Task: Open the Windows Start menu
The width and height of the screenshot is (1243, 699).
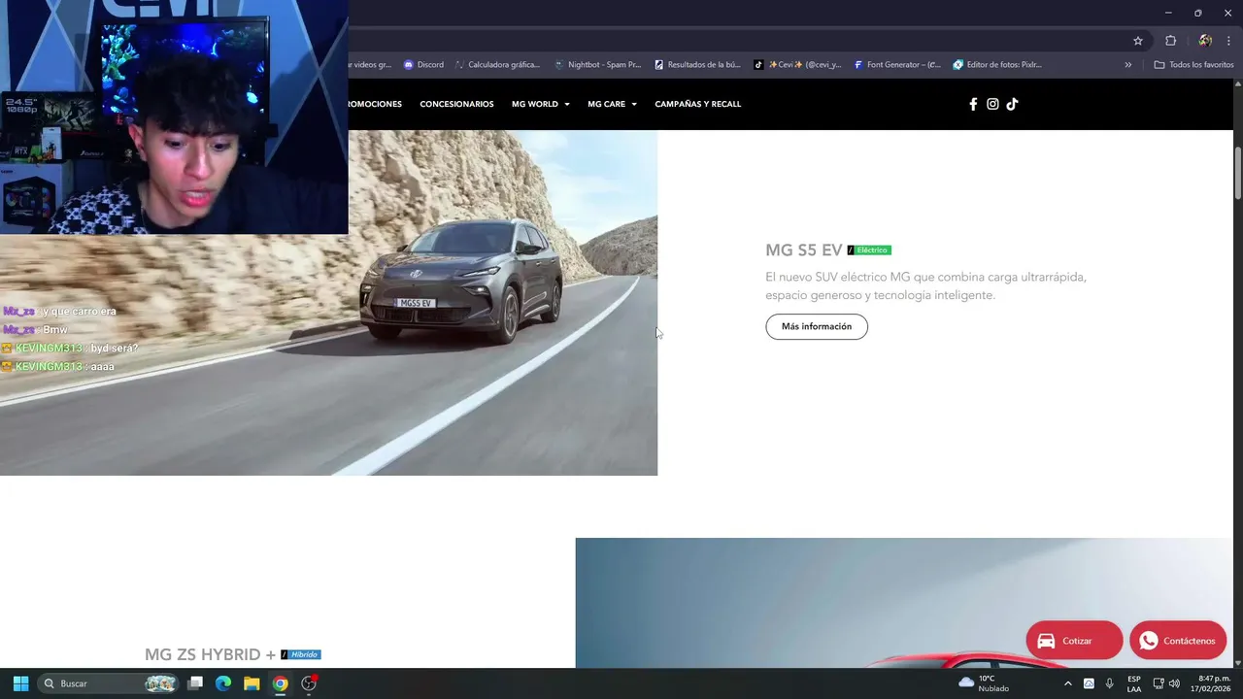Action: [x=20, y=683]
